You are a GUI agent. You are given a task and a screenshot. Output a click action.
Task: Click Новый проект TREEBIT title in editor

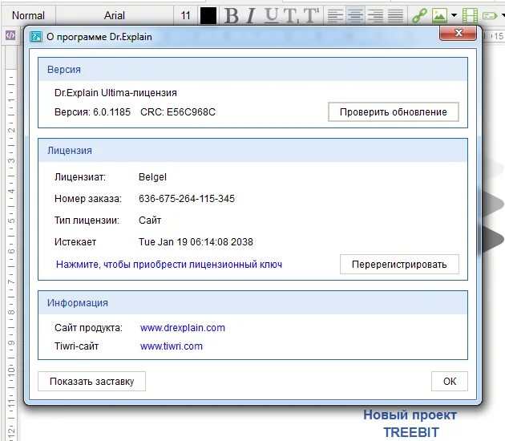point(410,423)
